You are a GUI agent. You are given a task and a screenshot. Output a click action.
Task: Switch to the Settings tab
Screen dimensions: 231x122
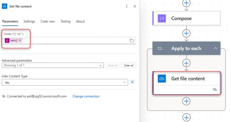[x=29, y=22]
